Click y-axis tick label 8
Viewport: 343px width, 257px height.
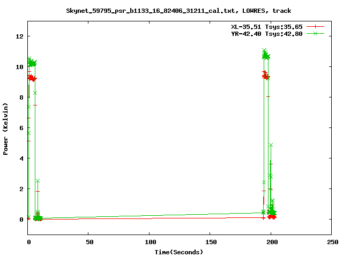[x=21, y=97]
